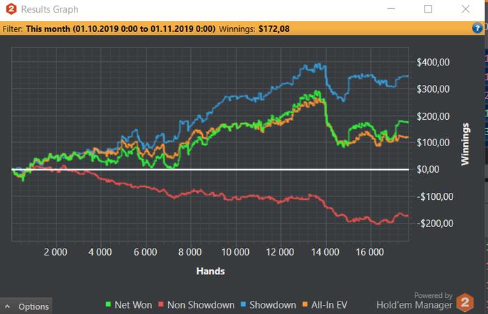Click the $300,00 axis label
This screenshot has height=314, width=488.
coord(433,89)
